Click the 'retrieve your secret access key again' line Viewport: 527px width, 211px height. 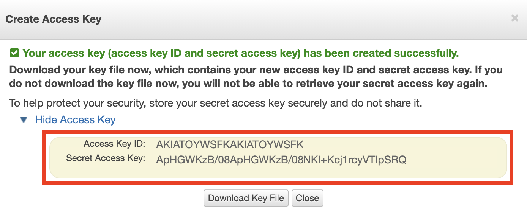pos(248,84)
